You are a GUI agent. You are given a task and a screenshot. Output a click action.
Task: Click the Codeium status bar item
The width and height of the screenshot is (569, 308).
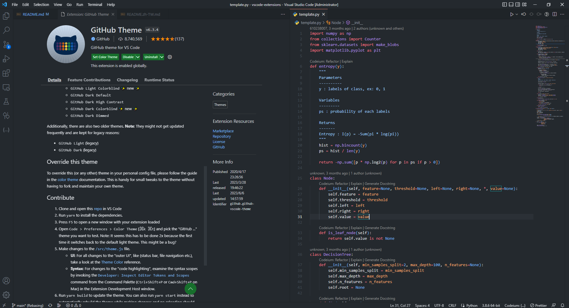click(x=515, y=305)
